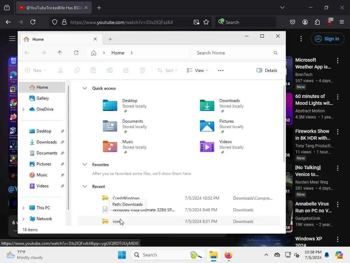Open the Copilot preview icon in taskbar
This screenshot has height=263, width=350.
click(339, 255)
